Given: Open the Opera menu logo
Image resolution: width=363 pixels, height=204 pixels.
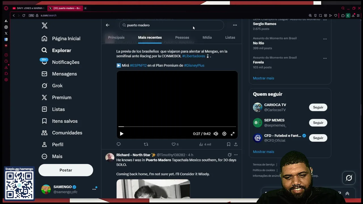Looking at the screenshot, I should point(6,8).
